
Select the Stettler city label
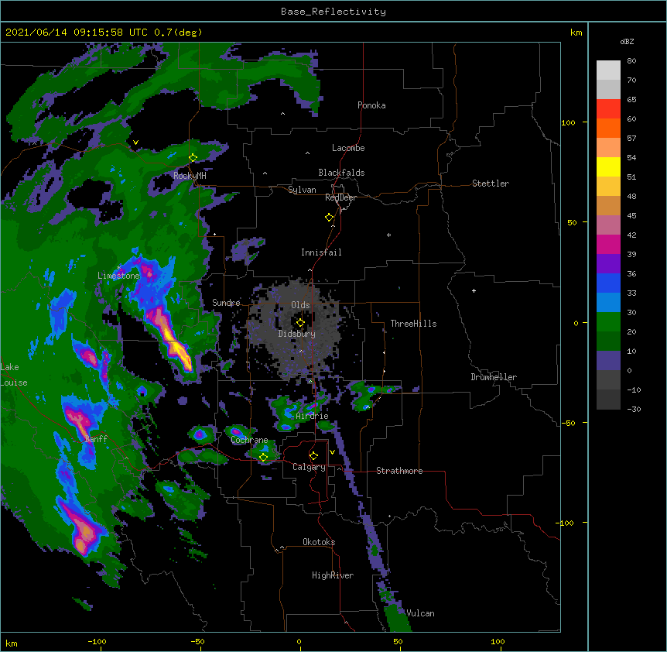(x=491, y=184)
